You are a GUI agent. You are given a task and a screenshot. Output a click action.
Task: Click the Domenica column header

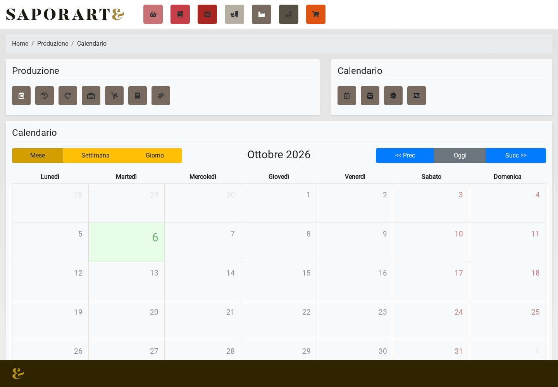507,177
